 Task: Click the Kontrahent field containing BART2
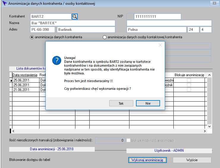pyautogui.click(x=50, y=17)
